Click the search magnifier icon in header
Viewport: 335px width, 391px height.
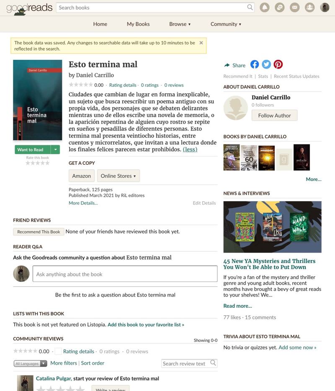point(250,7)
